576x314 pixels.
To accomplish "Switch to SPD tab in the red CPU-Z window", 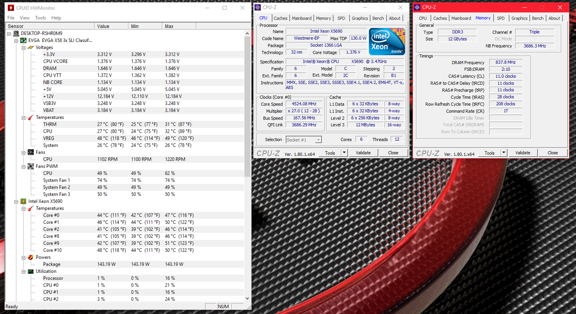I will (501, 18).
